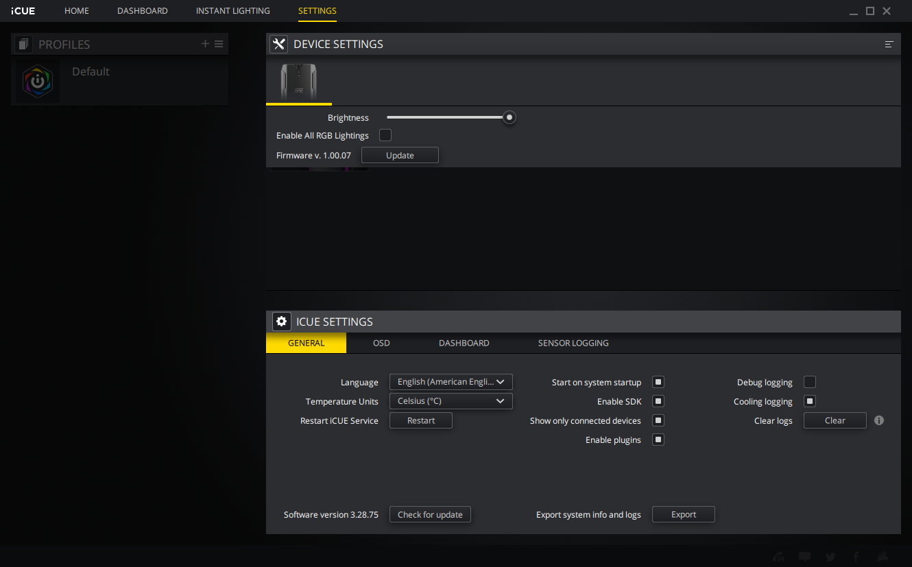Screen dimensions: 912x567
Task: Click the Brightness slider handle
Action: [509, 117]
